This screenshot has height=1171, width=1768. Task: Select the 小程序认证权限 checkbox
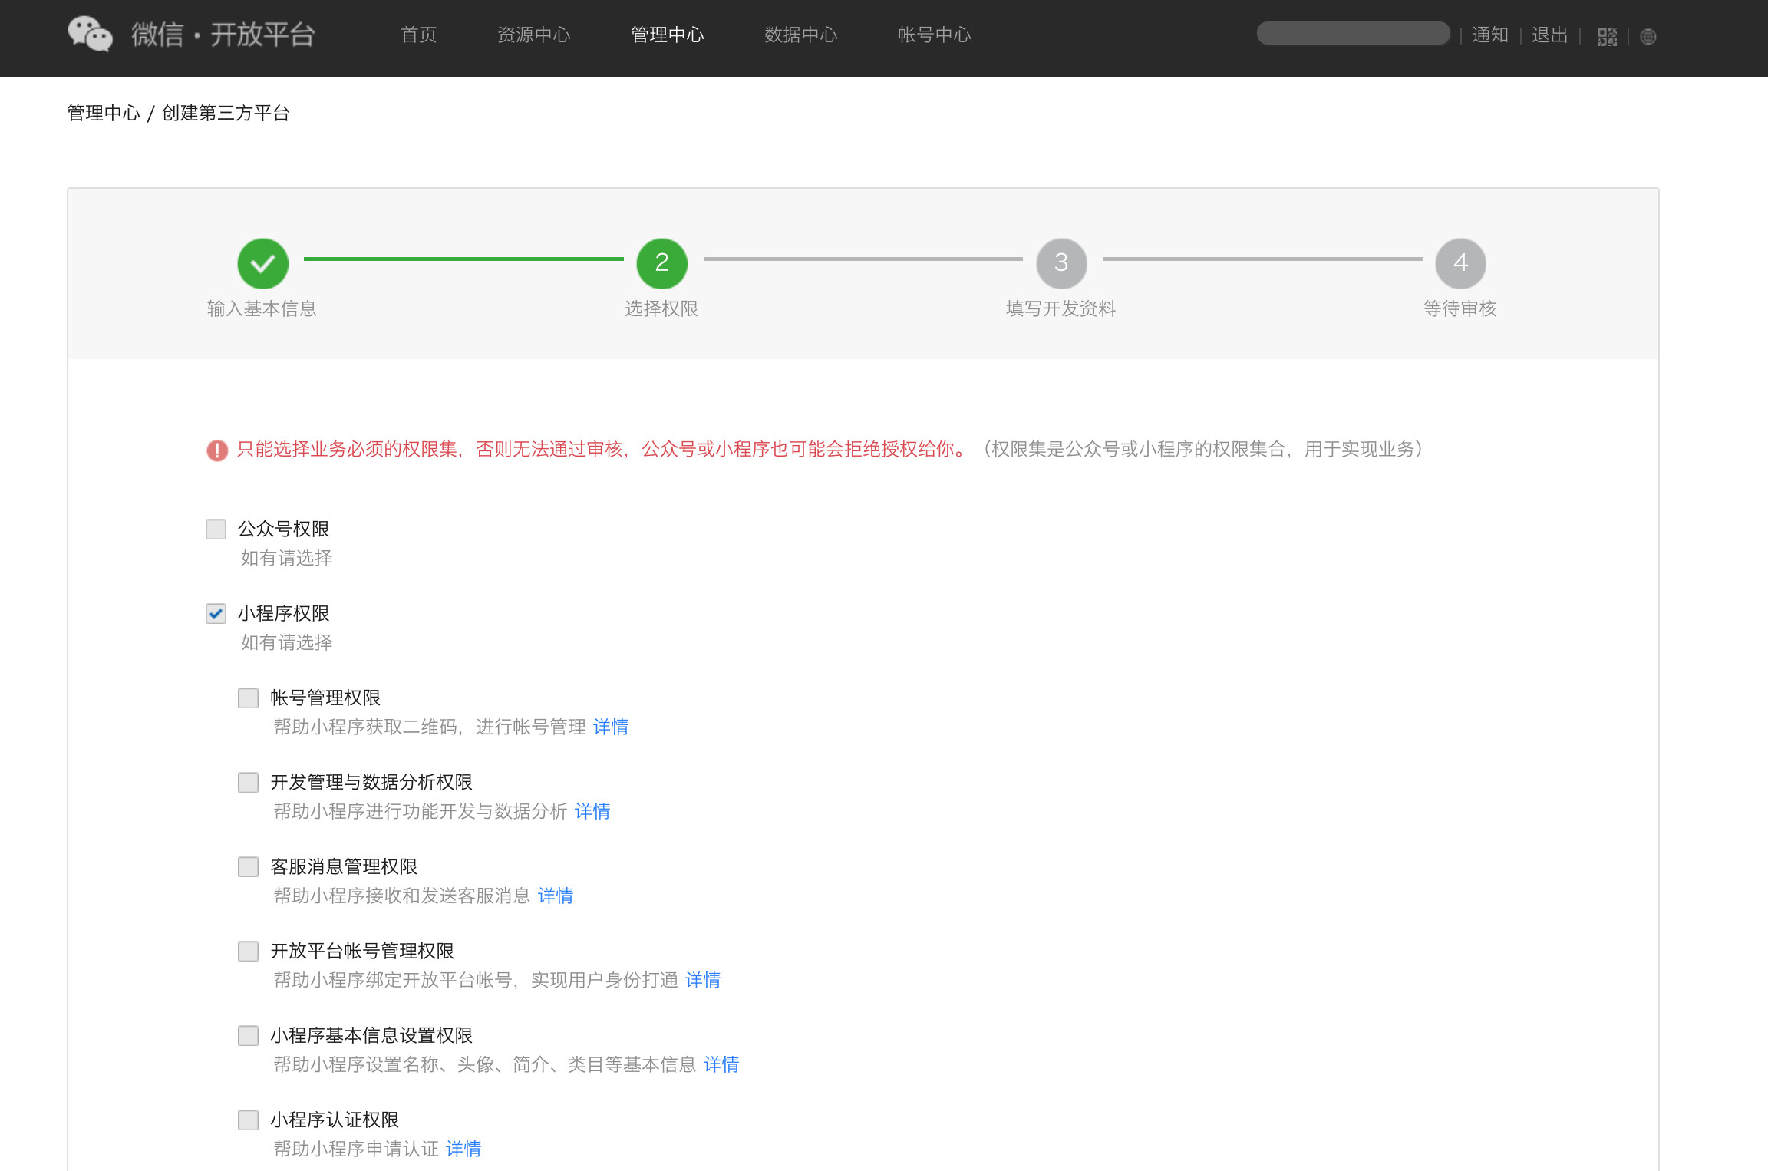248,1120
